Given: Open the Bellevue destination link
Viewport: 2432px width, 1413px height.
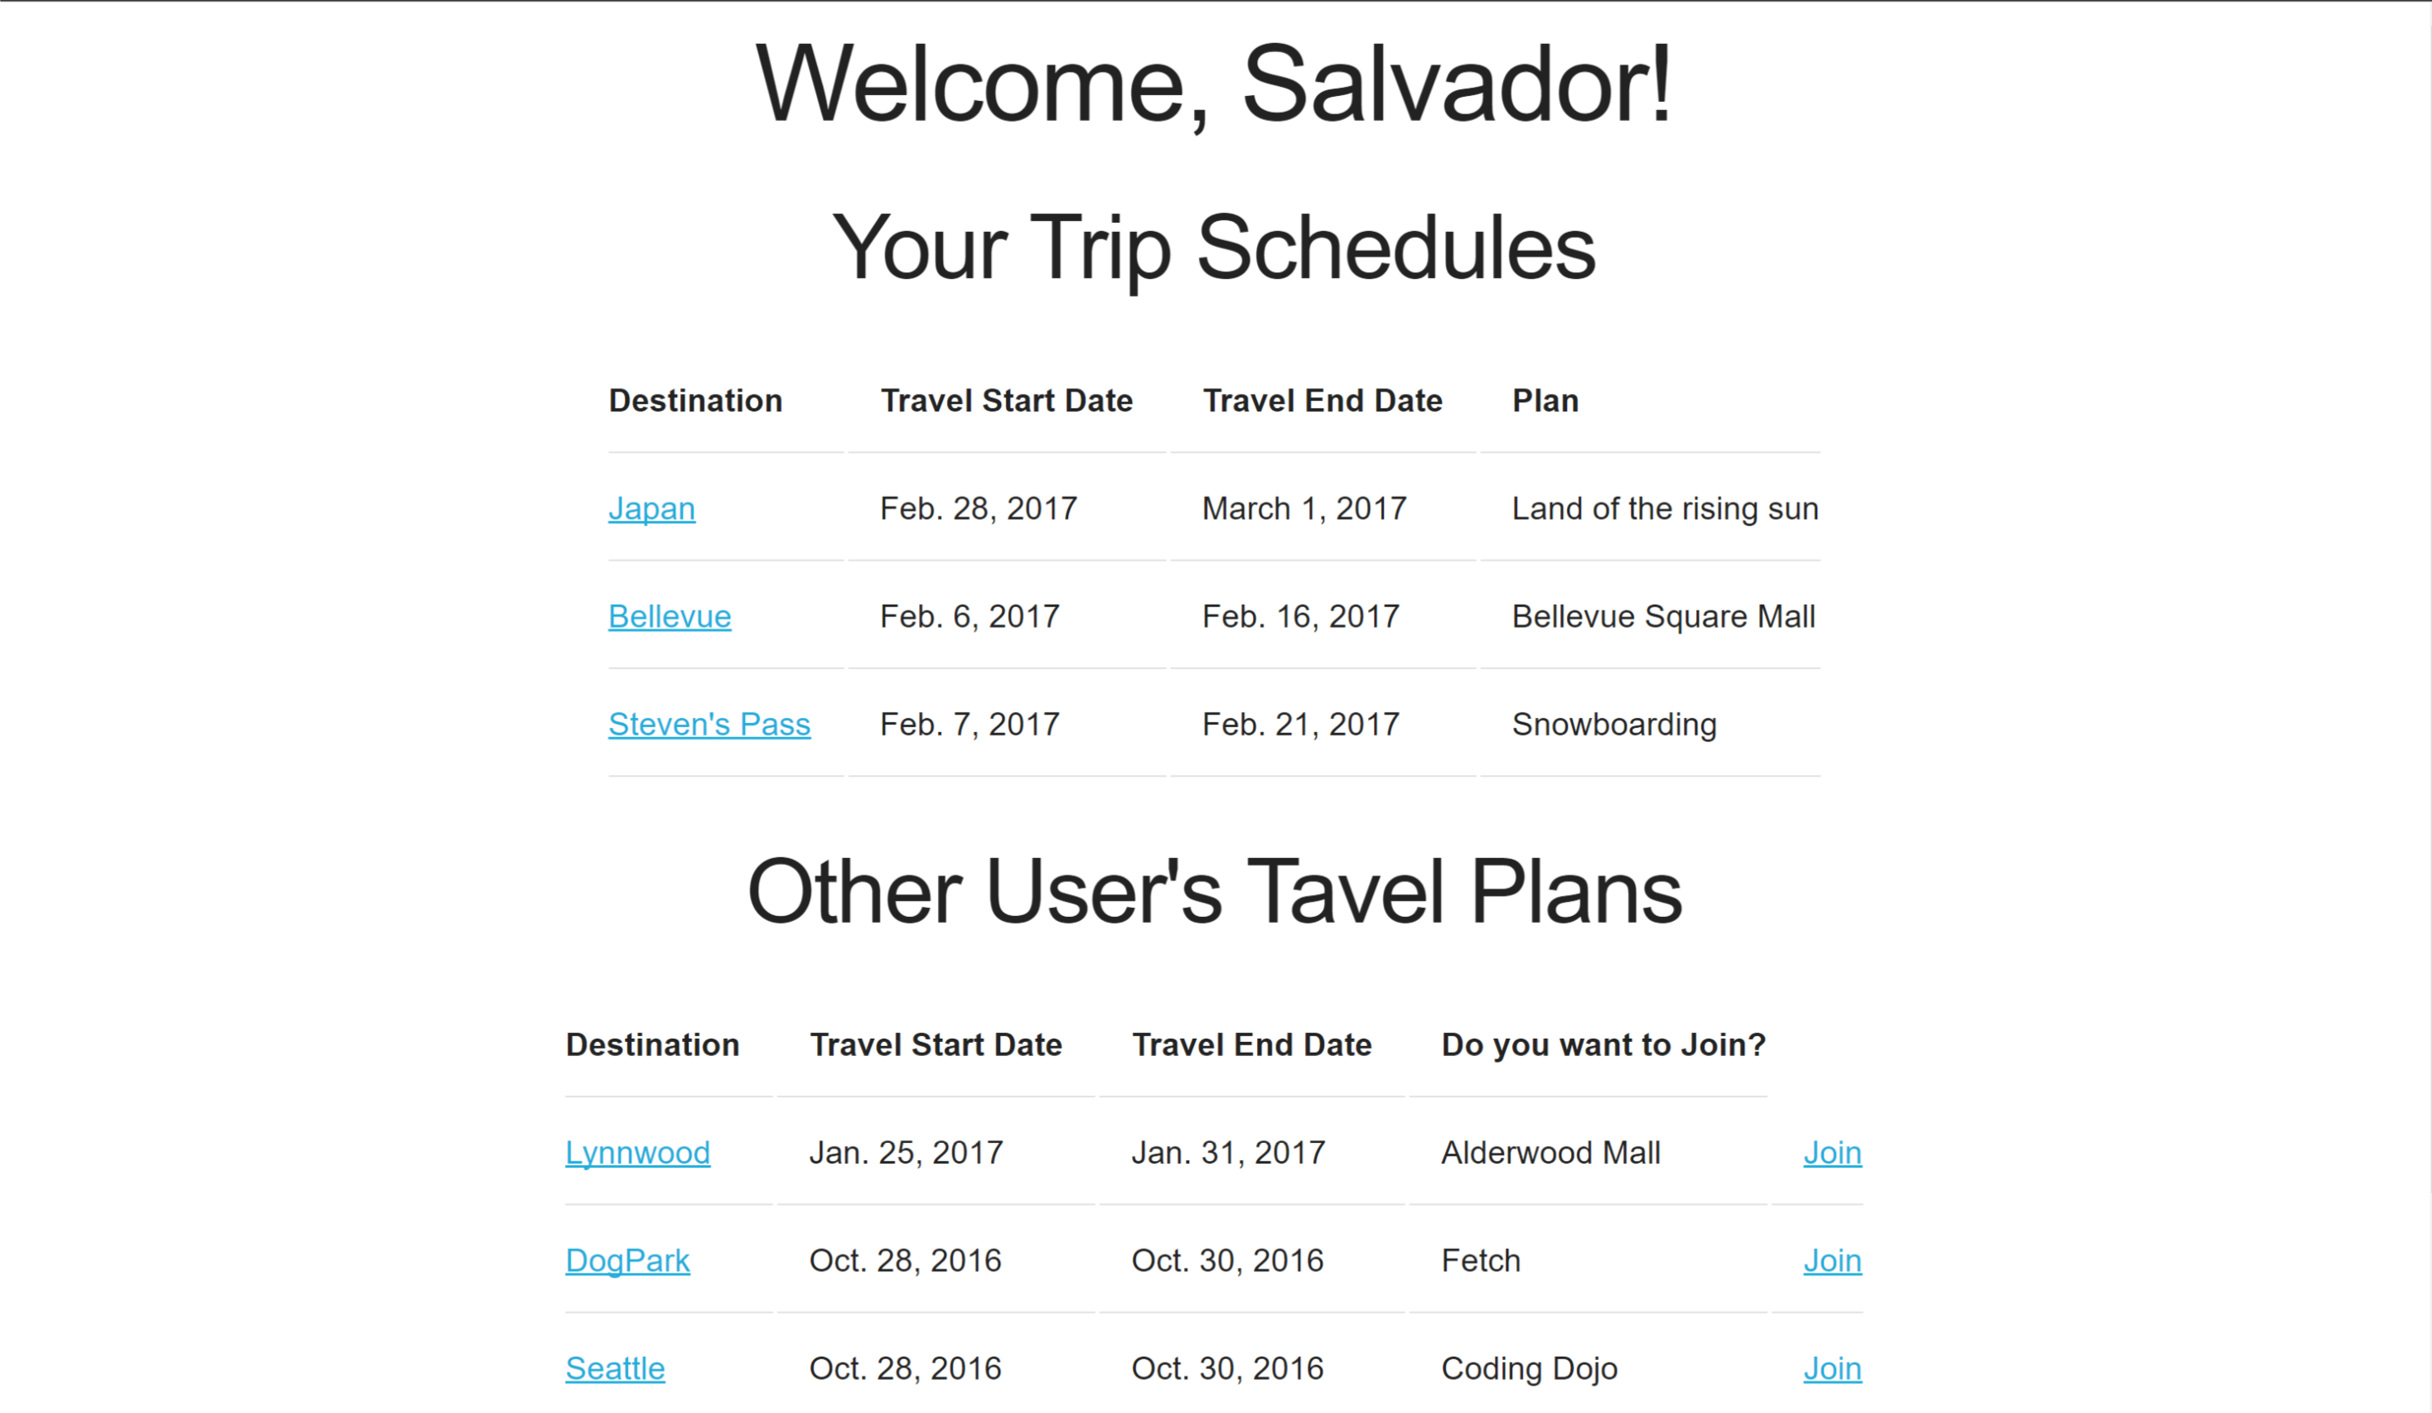Looking at the screenshot, I should [x=670, y=616].
